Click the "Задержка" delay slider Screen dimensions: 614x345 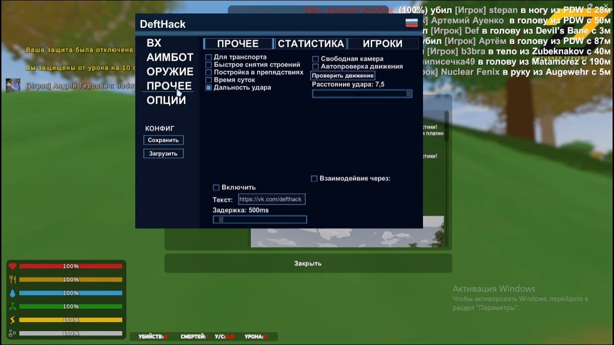[x=260, y=219]
